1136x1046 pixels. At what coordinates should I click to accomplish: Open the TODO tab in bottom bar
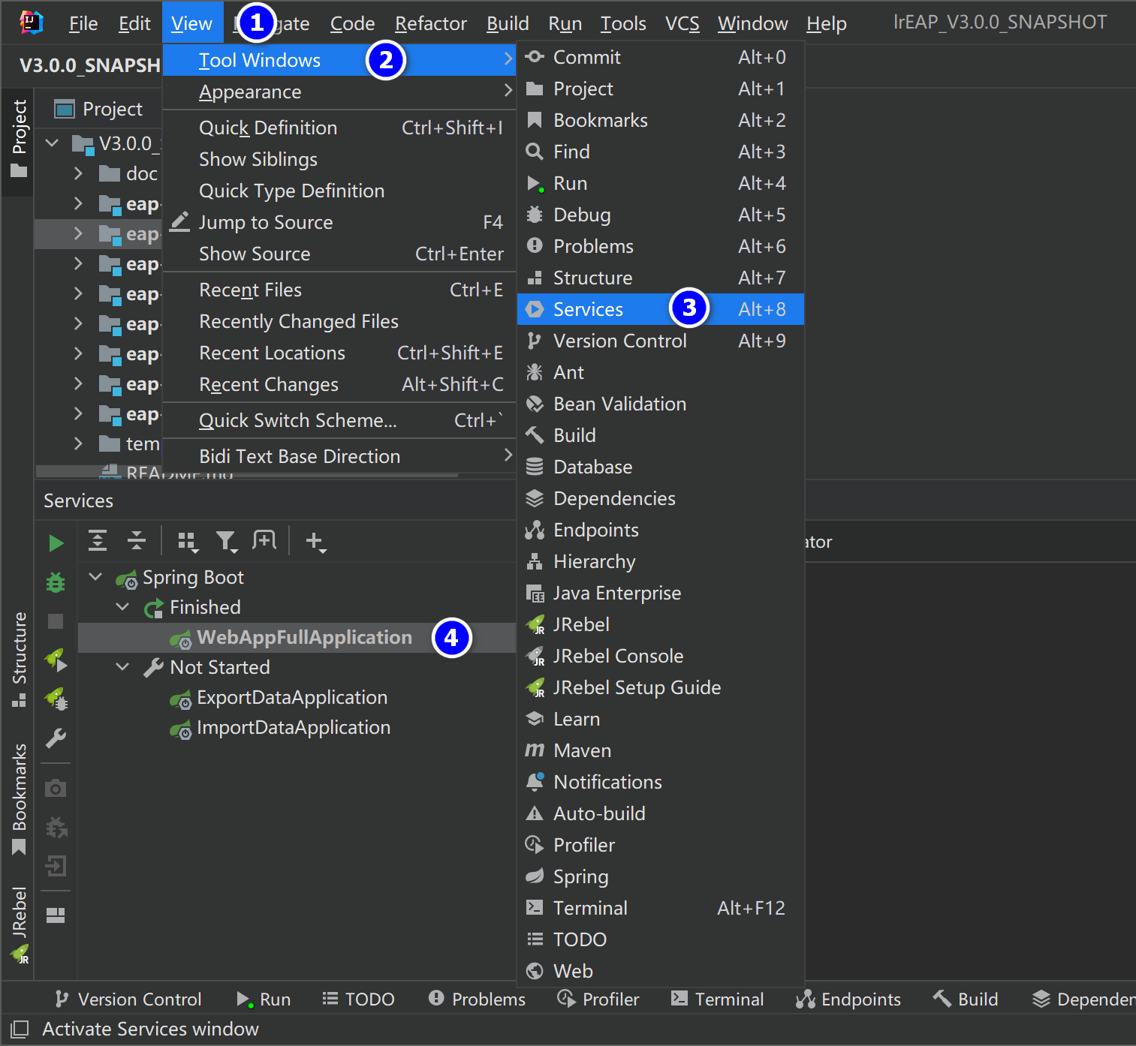tap(359, 999)
